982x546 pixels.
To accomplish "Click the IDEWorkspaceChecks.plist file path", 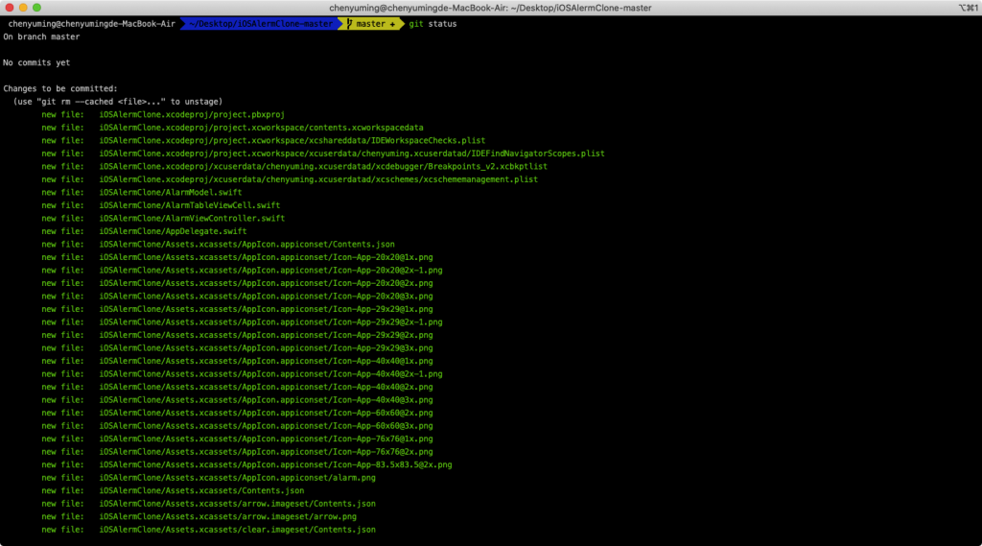I will (292, 140).
